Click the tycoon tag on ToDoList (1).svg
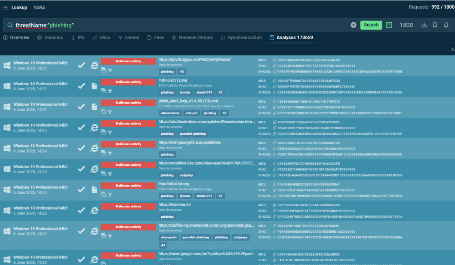This screenshot has height=265, width=455. pyautogui.click(x=185, y=92)
